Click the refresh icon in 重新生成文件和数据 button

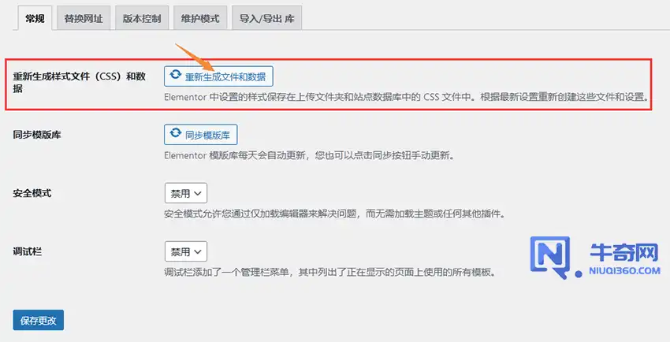click(176, 75)
